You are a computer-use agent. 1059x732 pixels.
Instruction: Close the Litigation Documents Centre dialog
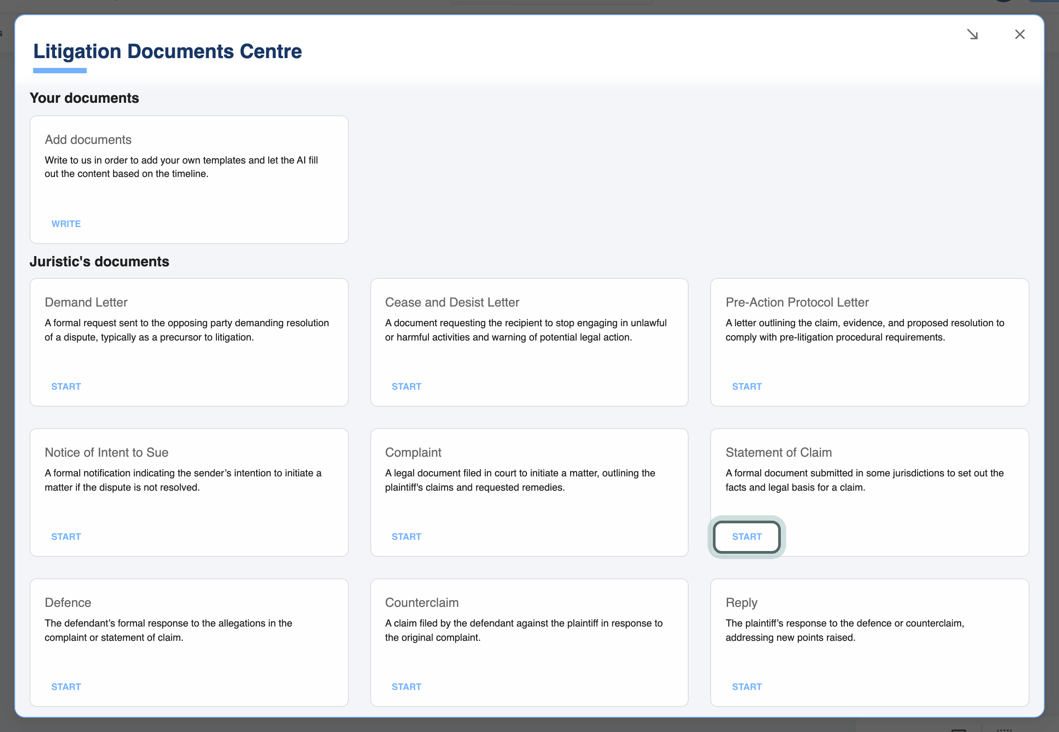click(x=1020, y=34)
